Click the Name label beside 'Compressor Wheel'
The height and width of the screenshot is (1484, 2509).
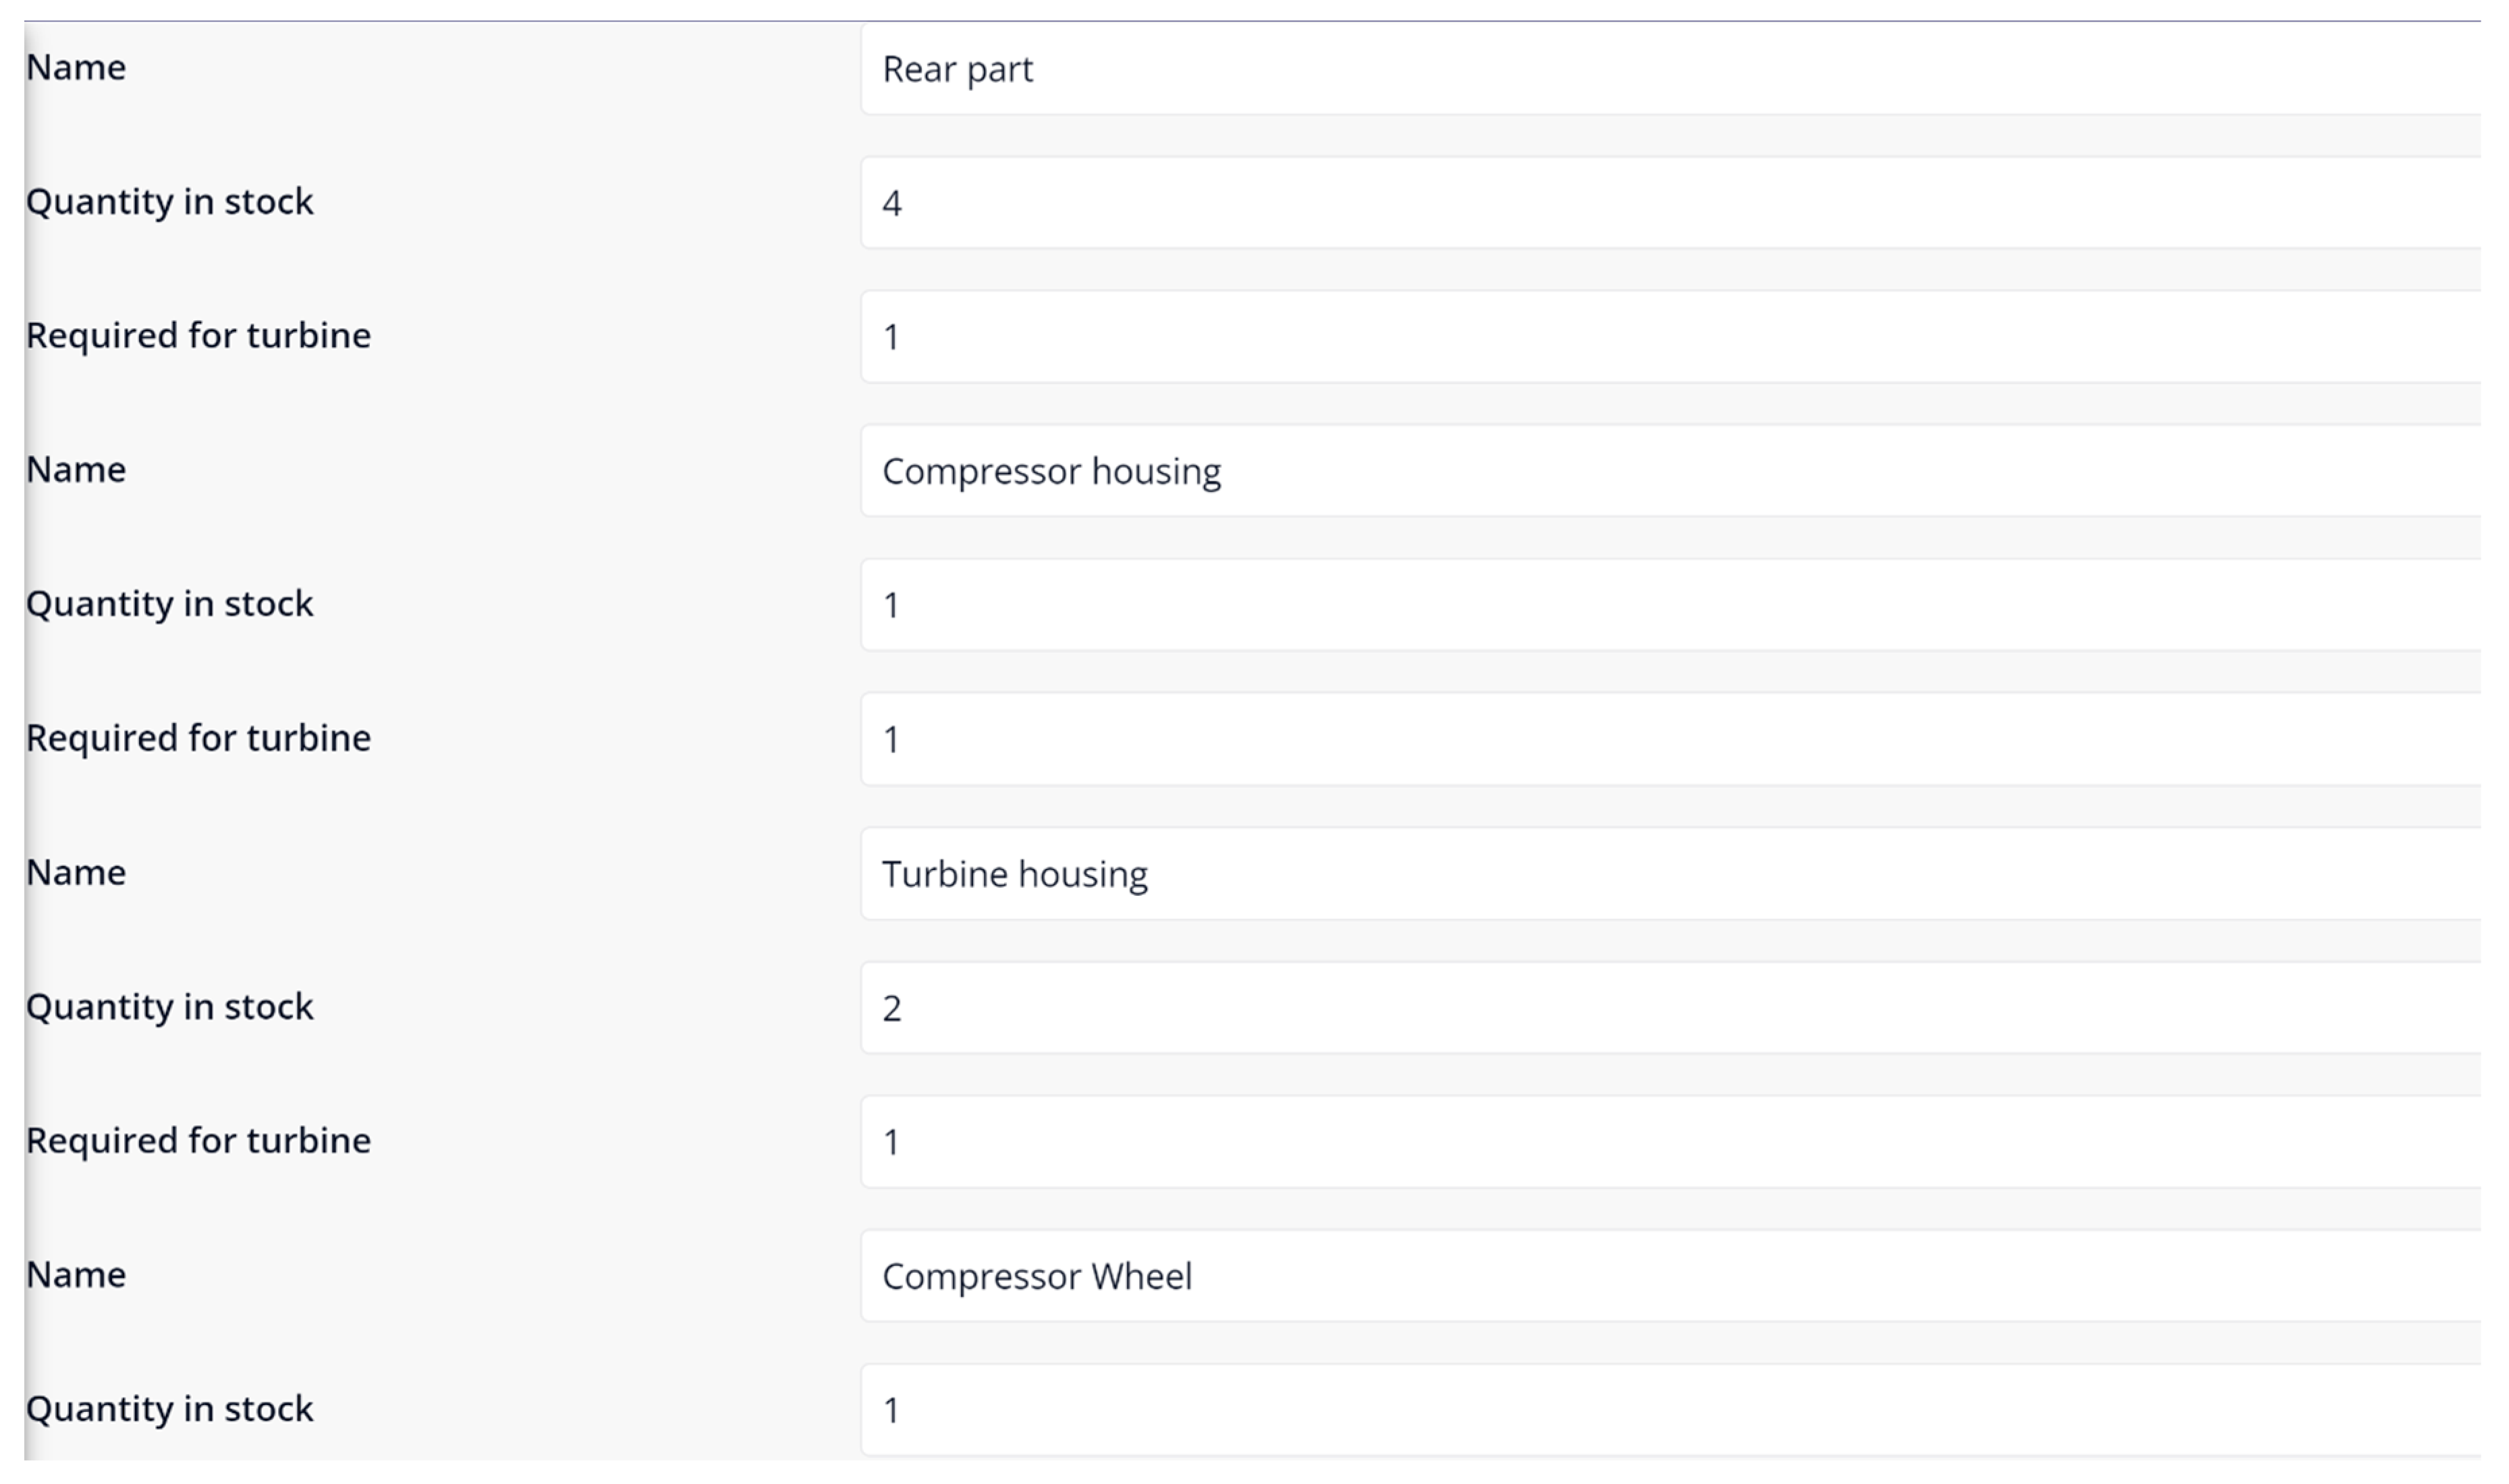[76, 1275]
